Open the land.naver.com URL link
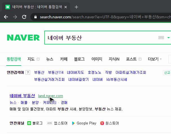Viewport: 171px width, 134px height. point(51,96)
